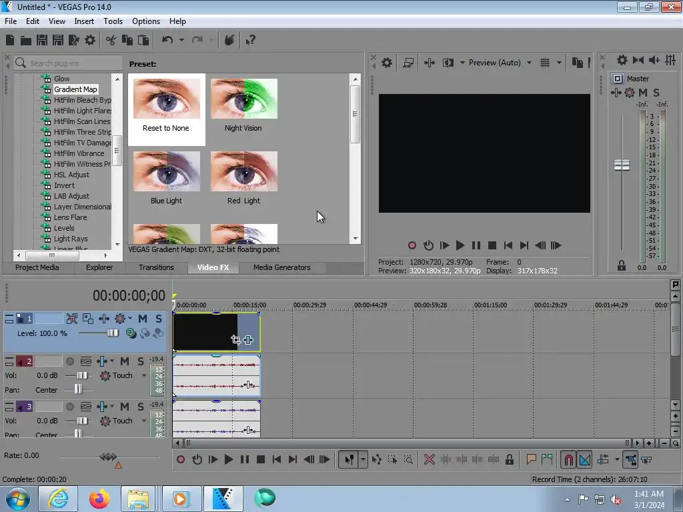This screenshot has height=512, width=683.
Task: Select the Selection edit tool
Action: 392,459
